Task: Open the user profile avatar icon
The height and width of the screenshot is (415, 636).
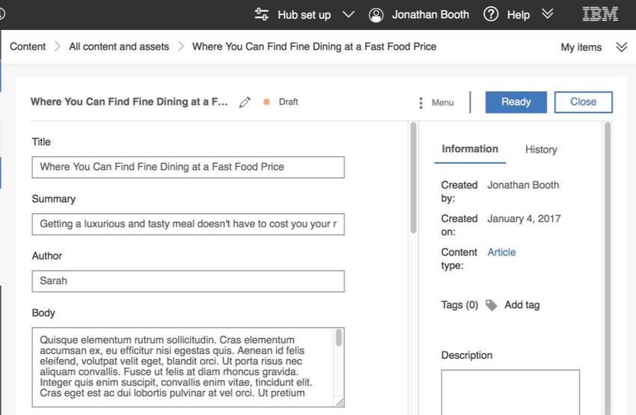Action: tap(376, 15)
